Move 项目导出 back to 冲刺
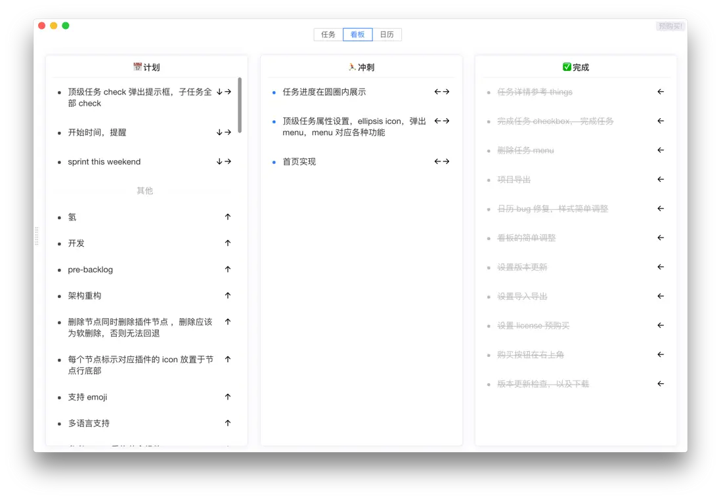Image resolution: width=721 pixels, height=500 pixels. tap(661, 179)
